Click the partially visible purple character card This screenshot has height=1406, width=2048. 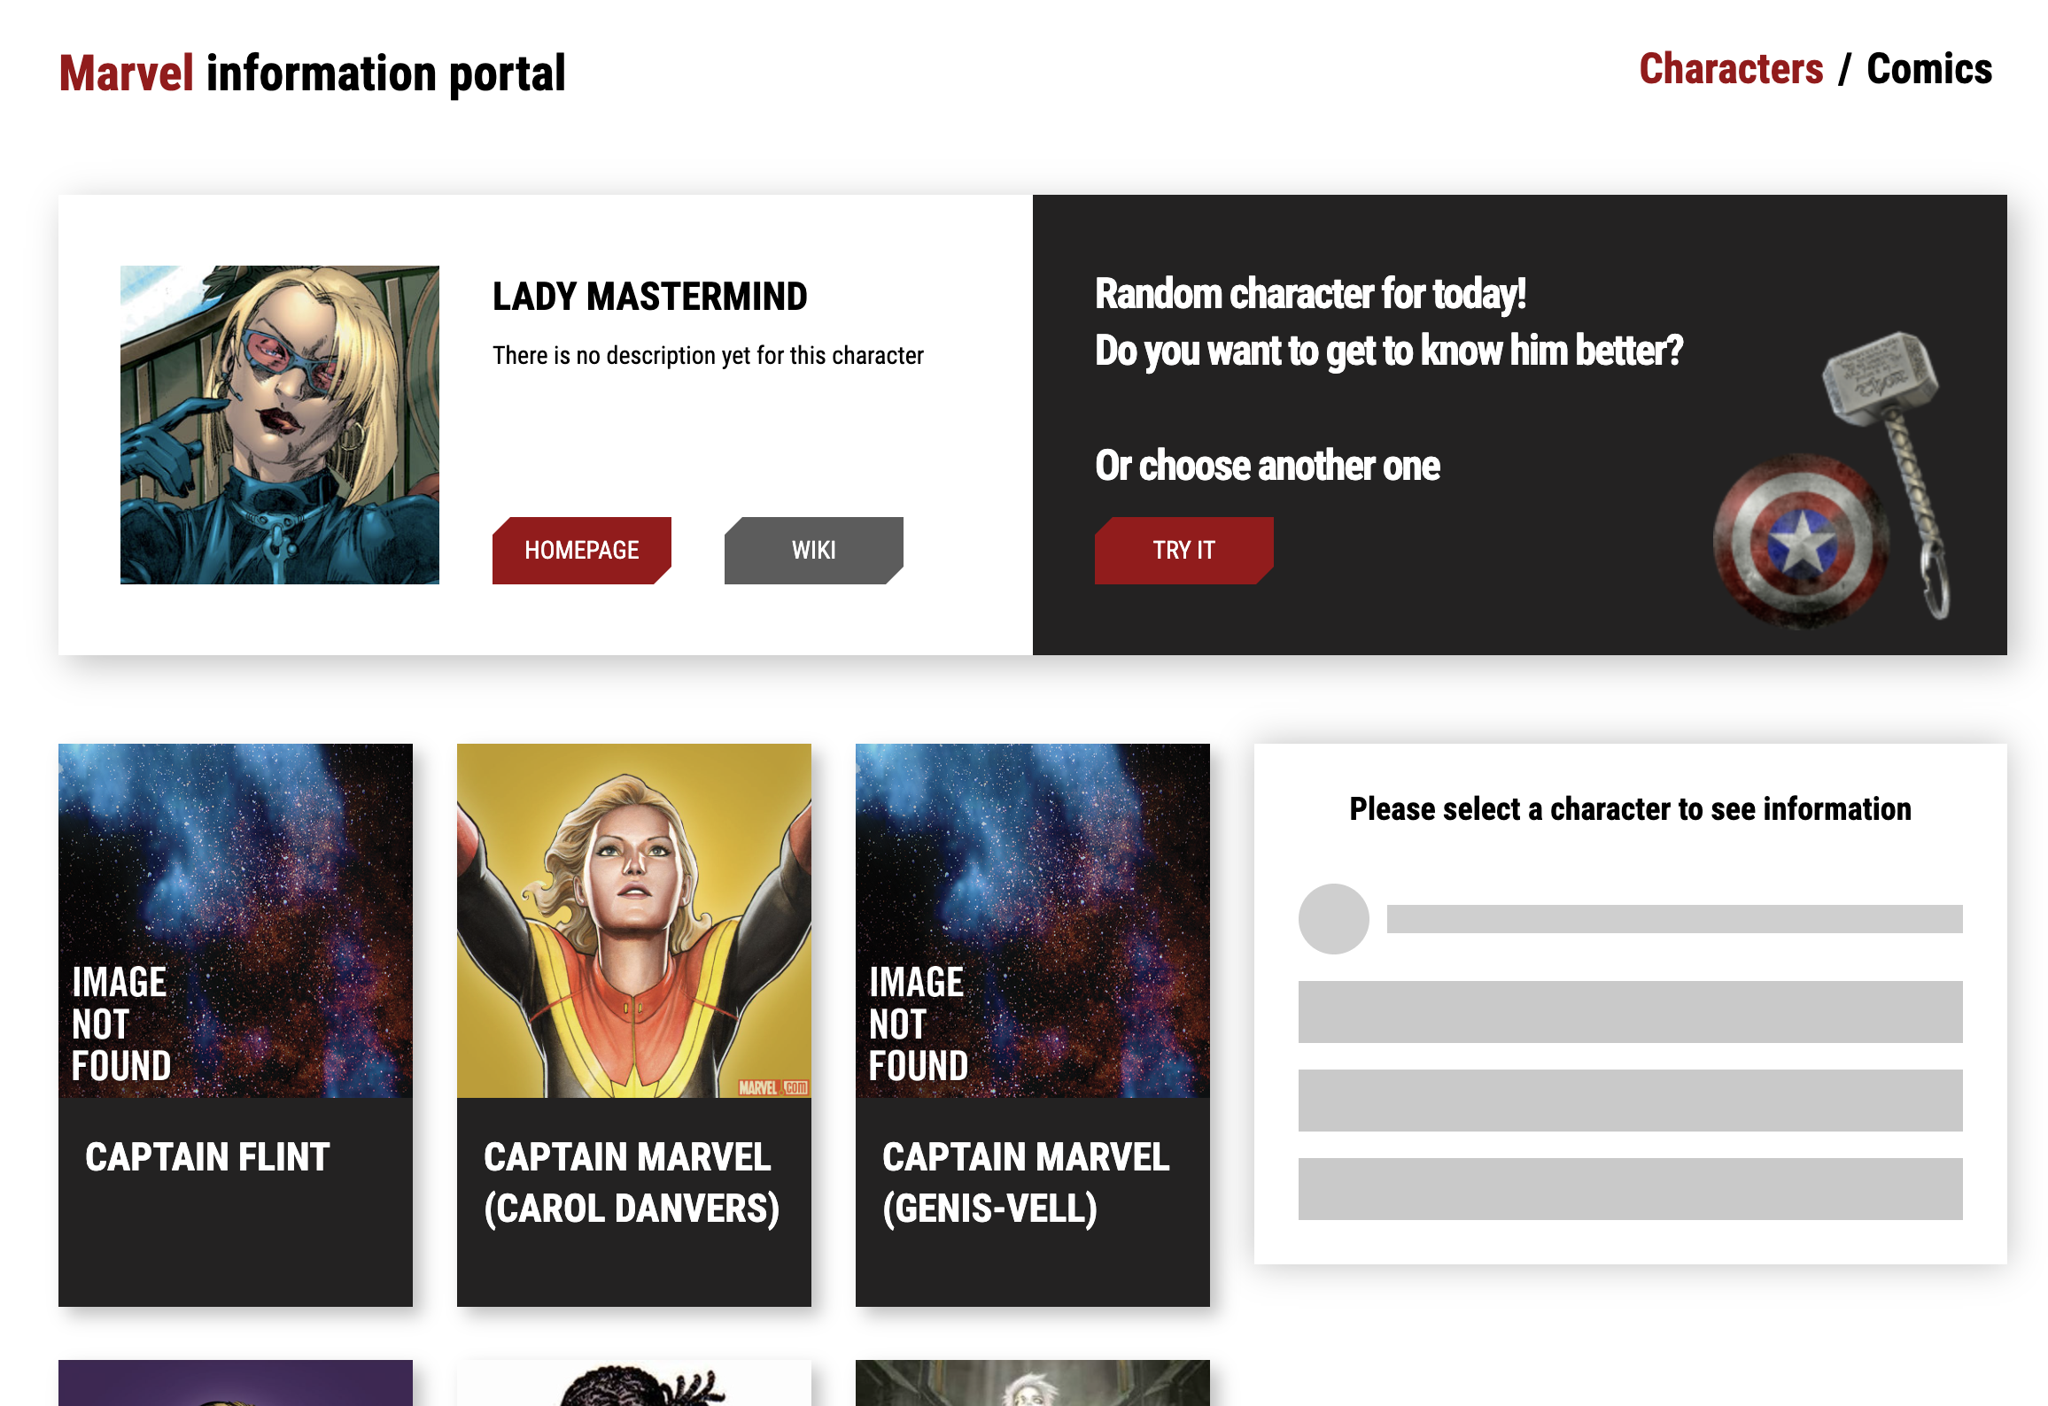[236, 1383]
